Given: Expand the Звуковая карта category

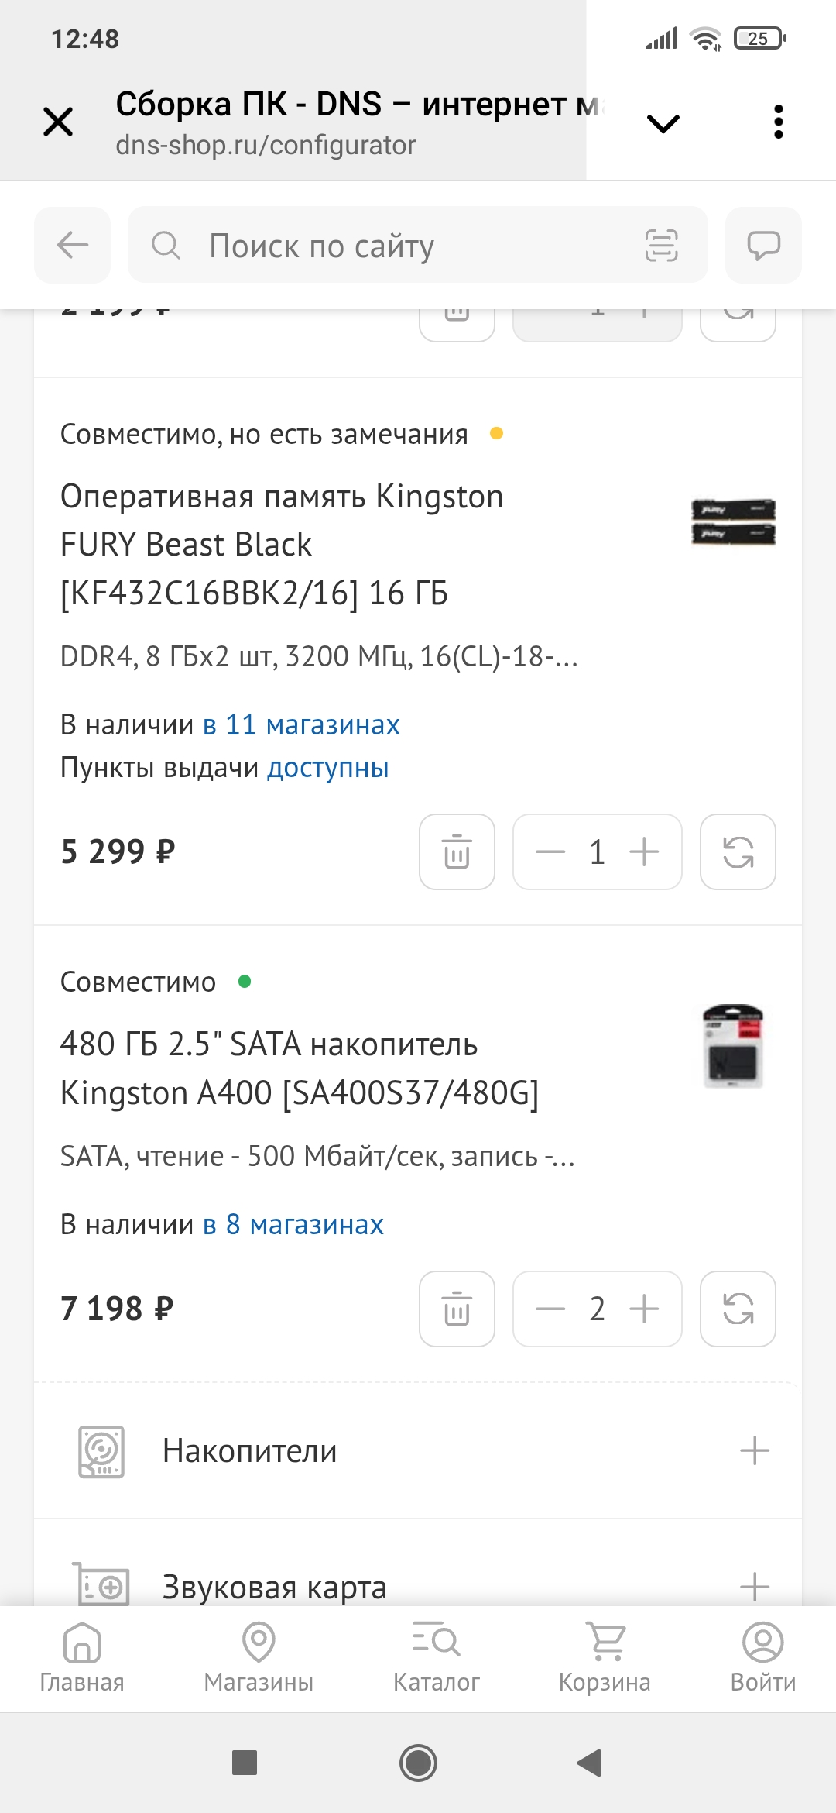Looking at the screenshot, I should 754,1586.
